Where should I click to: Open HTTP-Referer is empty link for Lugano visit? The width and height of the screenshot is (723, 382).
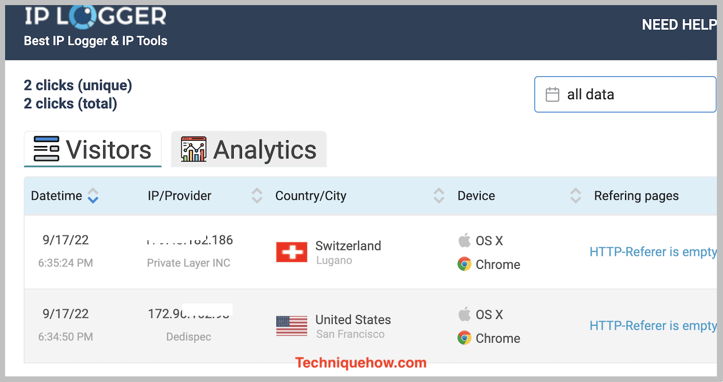pos(653,252)
